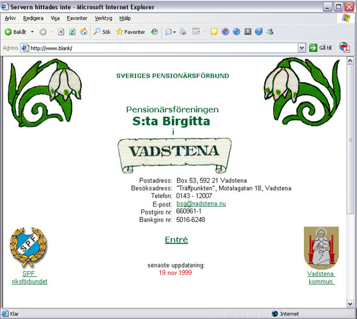The height and width of the screenshot is (319, 357).
Task: Click the S:ta Birgitta title text
Action: pos(171,121)
